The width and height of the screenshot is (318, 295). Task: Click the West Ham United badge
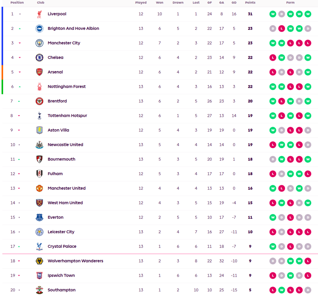click(39, 203)
